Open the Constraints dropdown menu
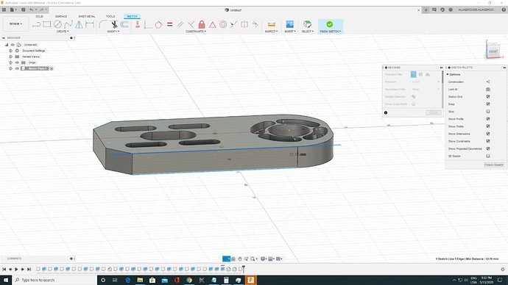 click(x=196, y=32)
